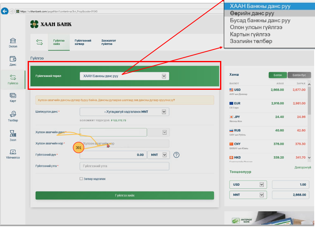This screenshot has width=315, height=227.
Task: Click the CNY flag icon in rates
Action: click(231, 144)
